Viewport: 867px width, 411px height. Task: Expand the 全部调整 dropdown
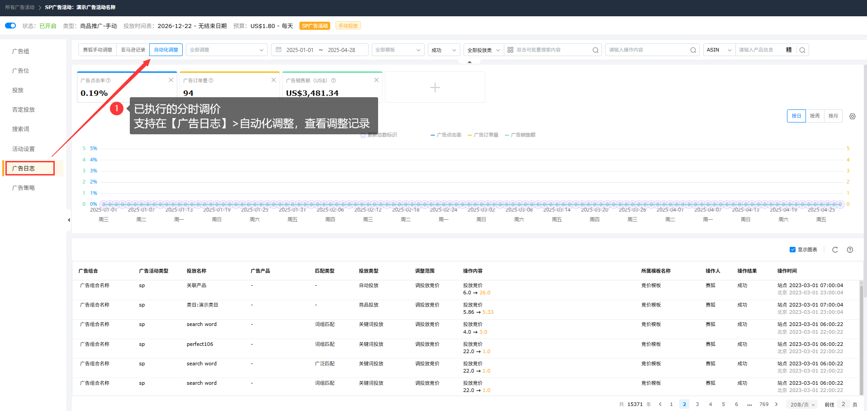226,50
